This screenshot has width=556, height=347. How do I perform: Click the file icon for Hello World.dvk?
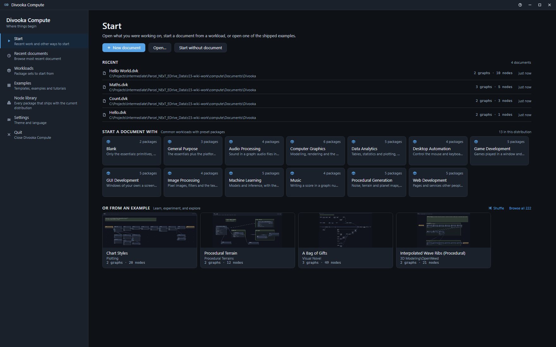coord(104,73)
